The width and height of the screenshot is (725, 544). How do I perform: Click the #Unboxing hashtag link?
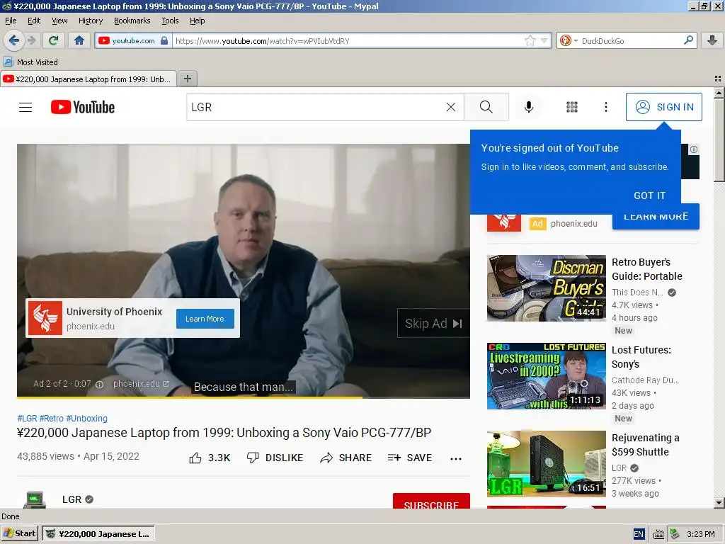pyautogui.click(x=86, y=418)
